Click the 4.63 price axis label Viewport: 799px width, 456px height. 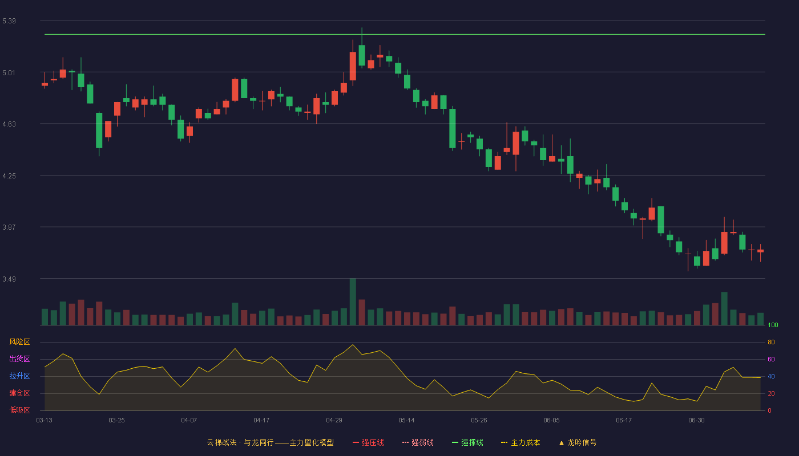coord(9,124)
